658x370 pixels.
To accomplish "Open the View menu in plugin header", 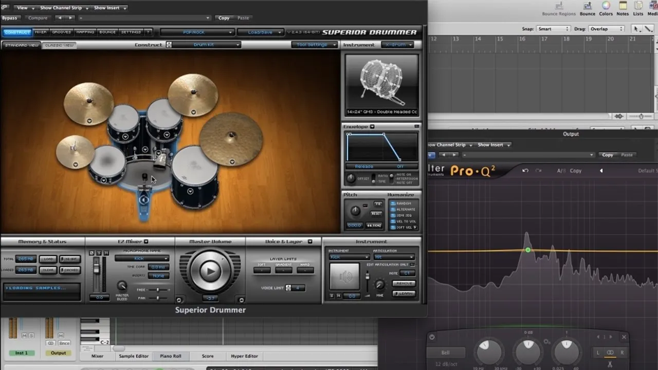I will tap(25, 8).
